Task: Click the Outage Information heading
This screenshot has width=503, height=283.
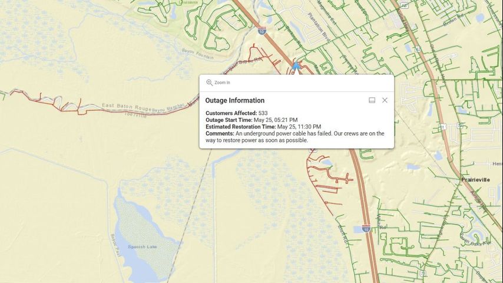Action: tap(235, 101)
